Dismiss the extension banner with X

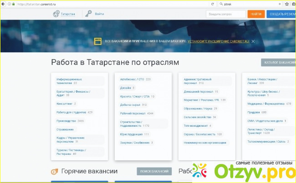253,41
